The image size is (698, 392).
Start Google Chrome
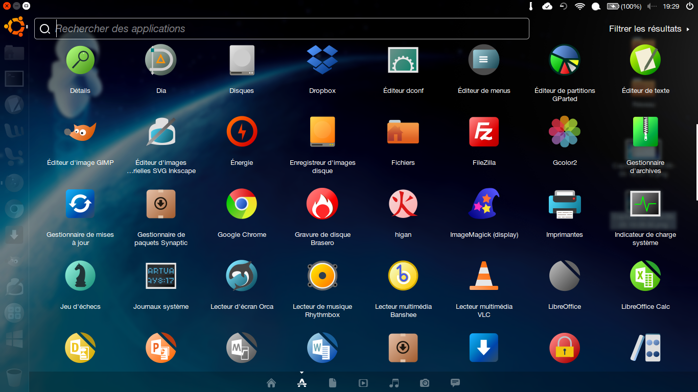tap(241, 204)
